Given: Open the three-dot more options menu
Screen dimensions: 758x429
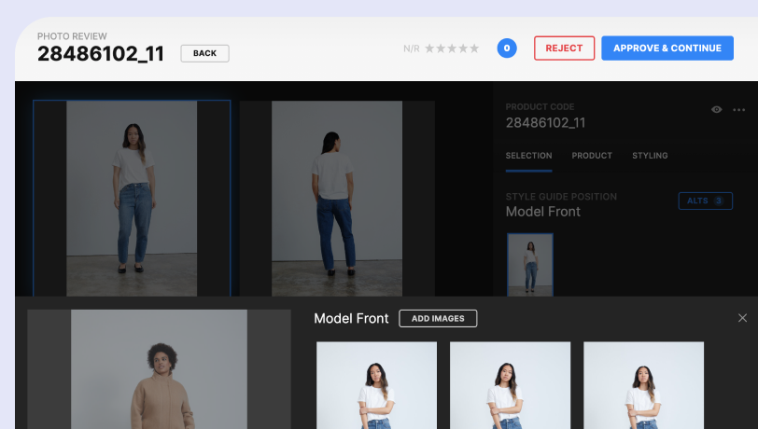Looking at the screenshot, I should pyautogui.click(x=738, y=110).
